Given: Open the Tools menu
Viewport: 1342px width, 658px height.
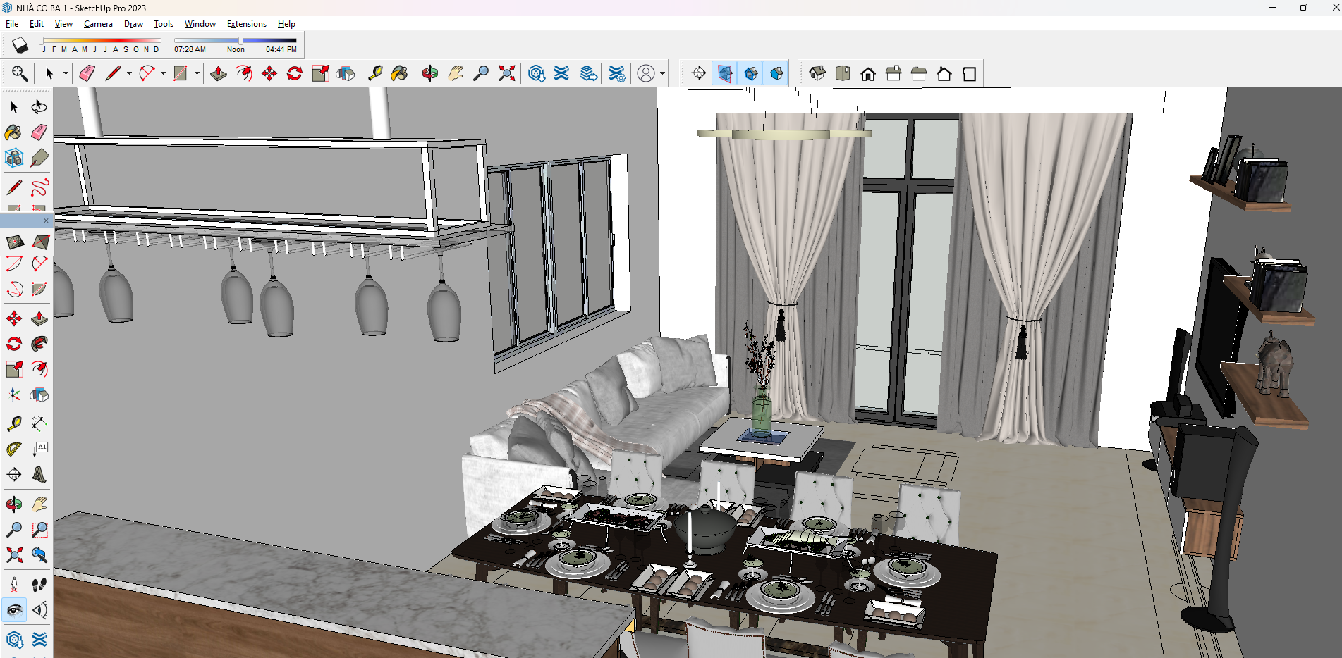Looking at the screenshot, I should click(x=164, y=24).
